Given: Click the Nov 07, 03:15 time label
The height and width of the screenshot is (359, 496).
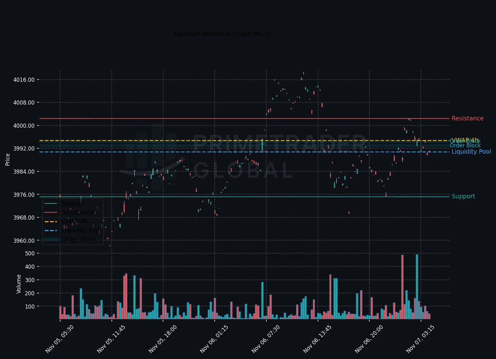Looking at the screenshot, I should pos(420,339).
